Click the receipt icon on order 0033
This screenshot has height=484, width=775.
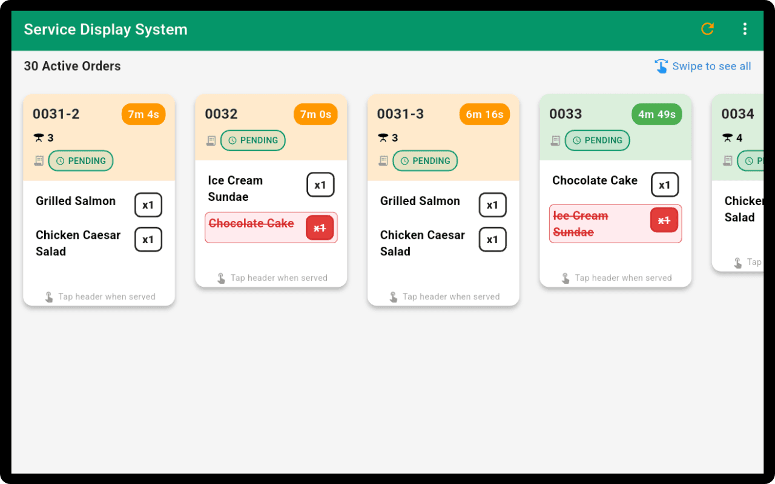point(555,140)
